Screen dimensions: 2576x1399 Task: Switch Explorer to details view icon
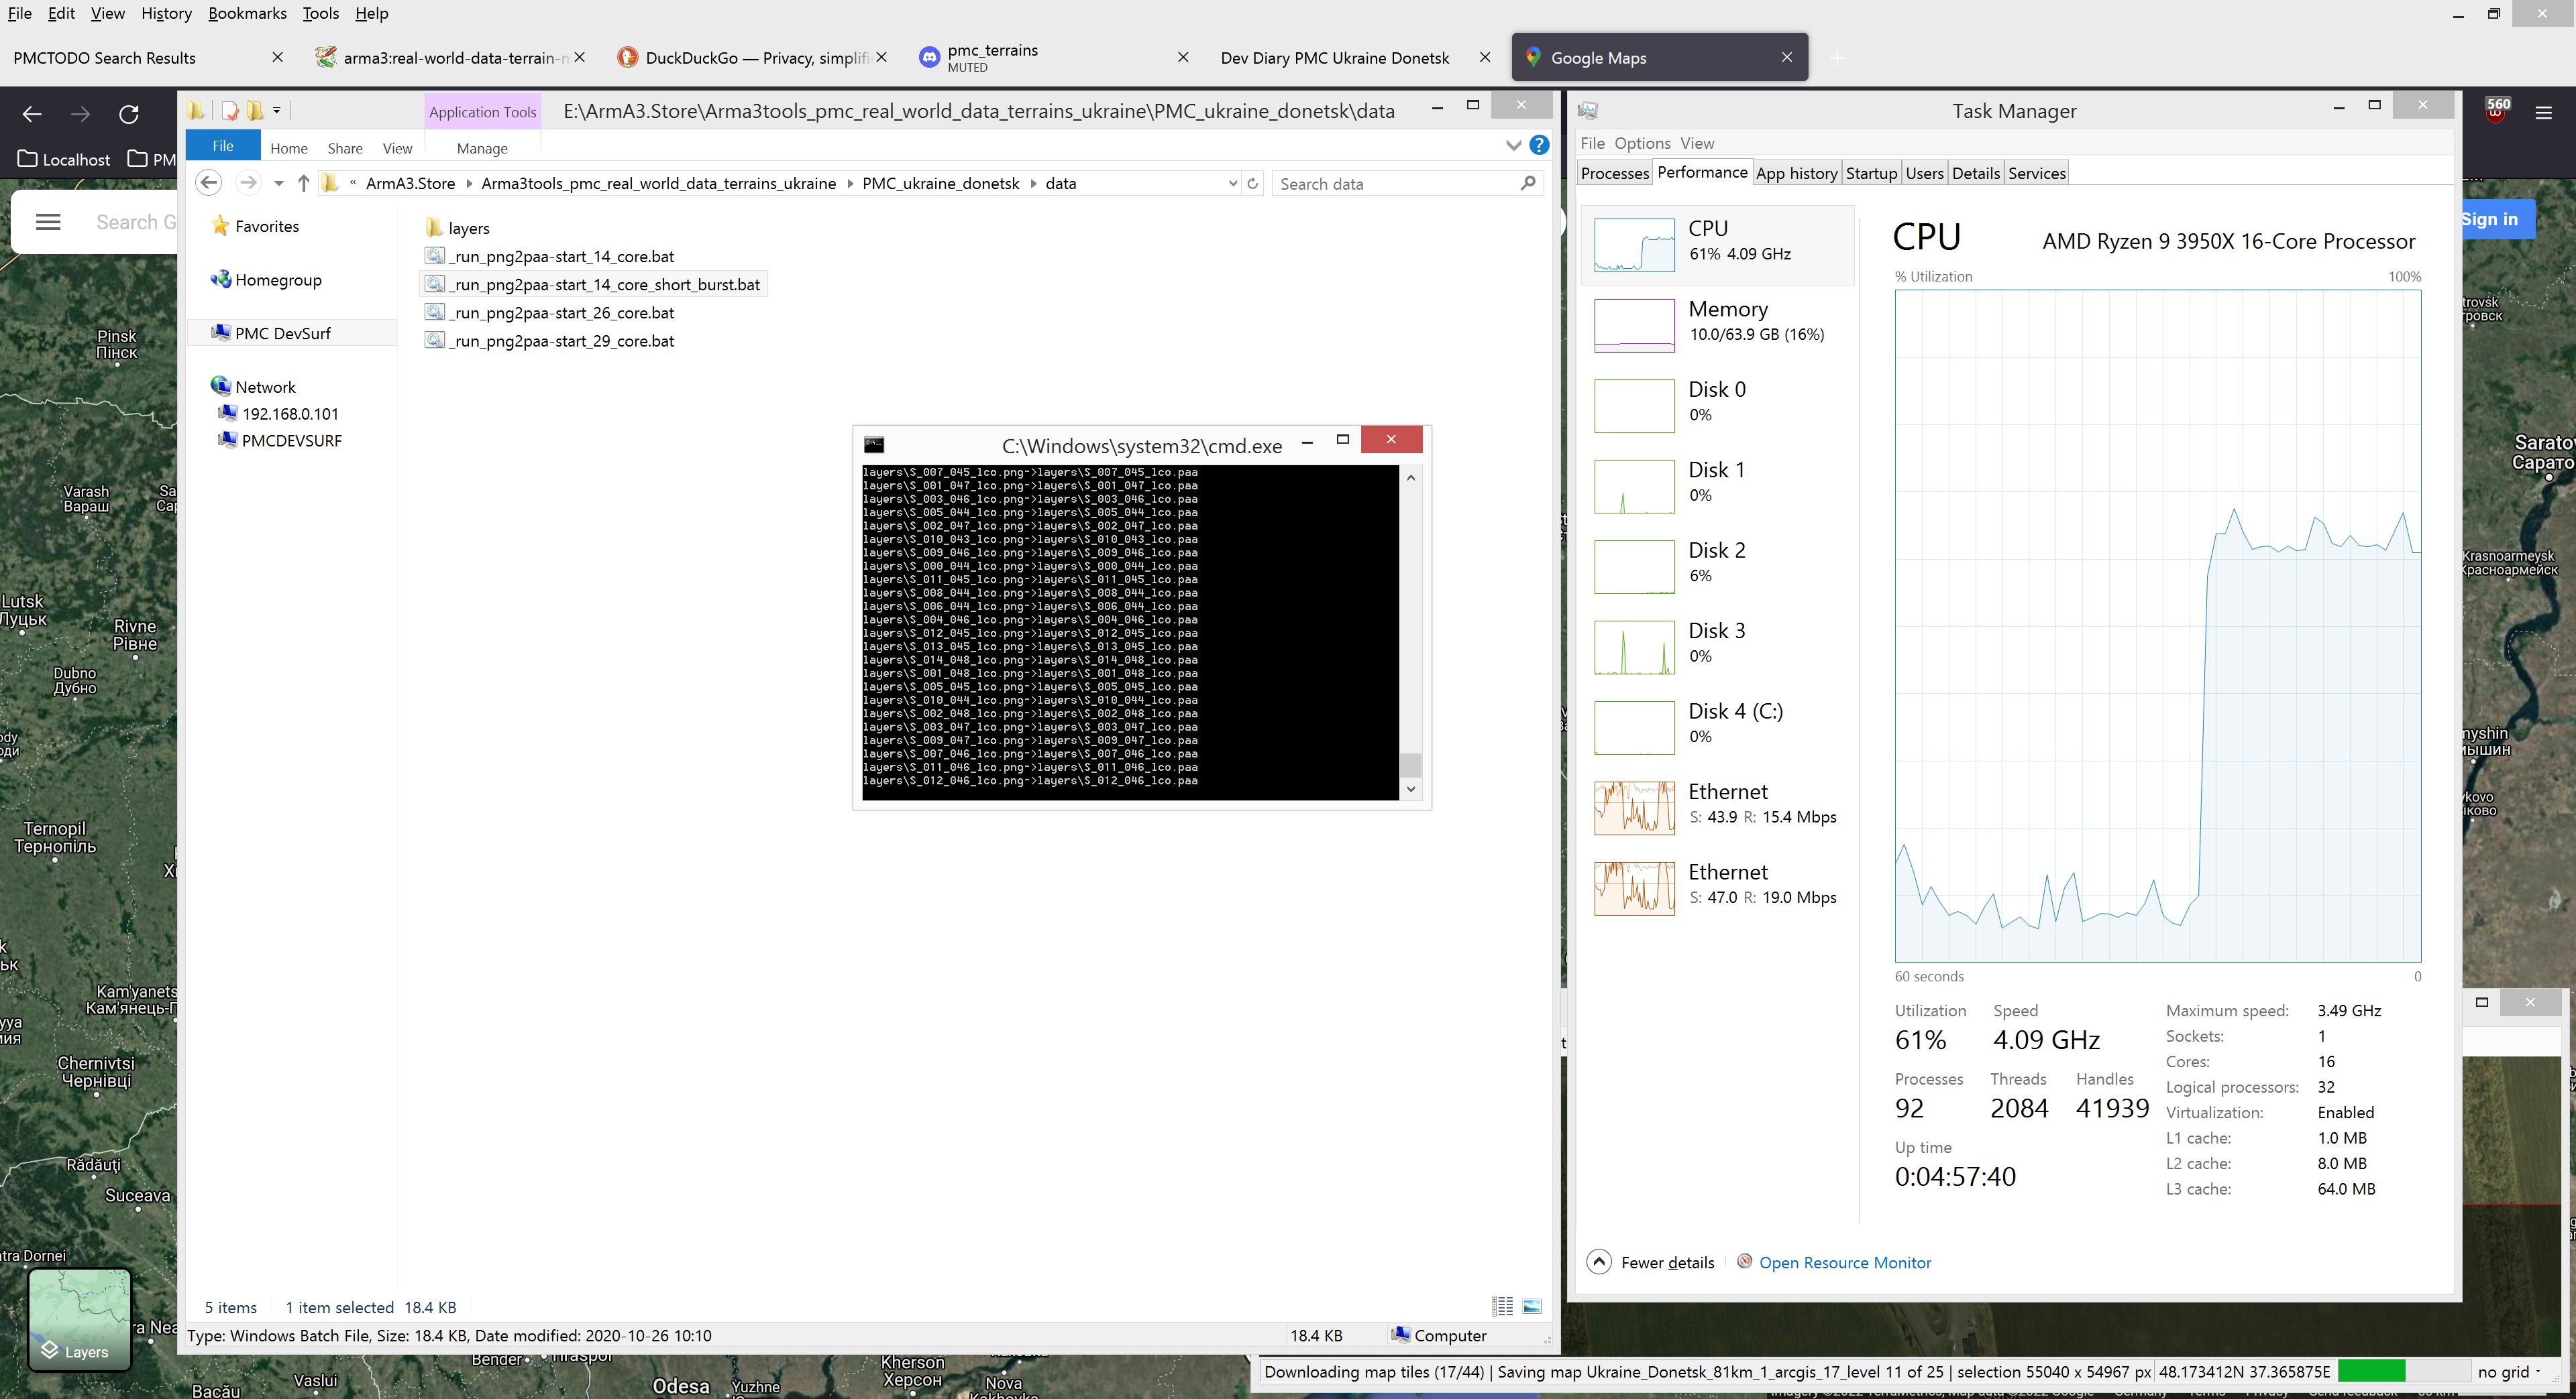coord(1502,1306)
